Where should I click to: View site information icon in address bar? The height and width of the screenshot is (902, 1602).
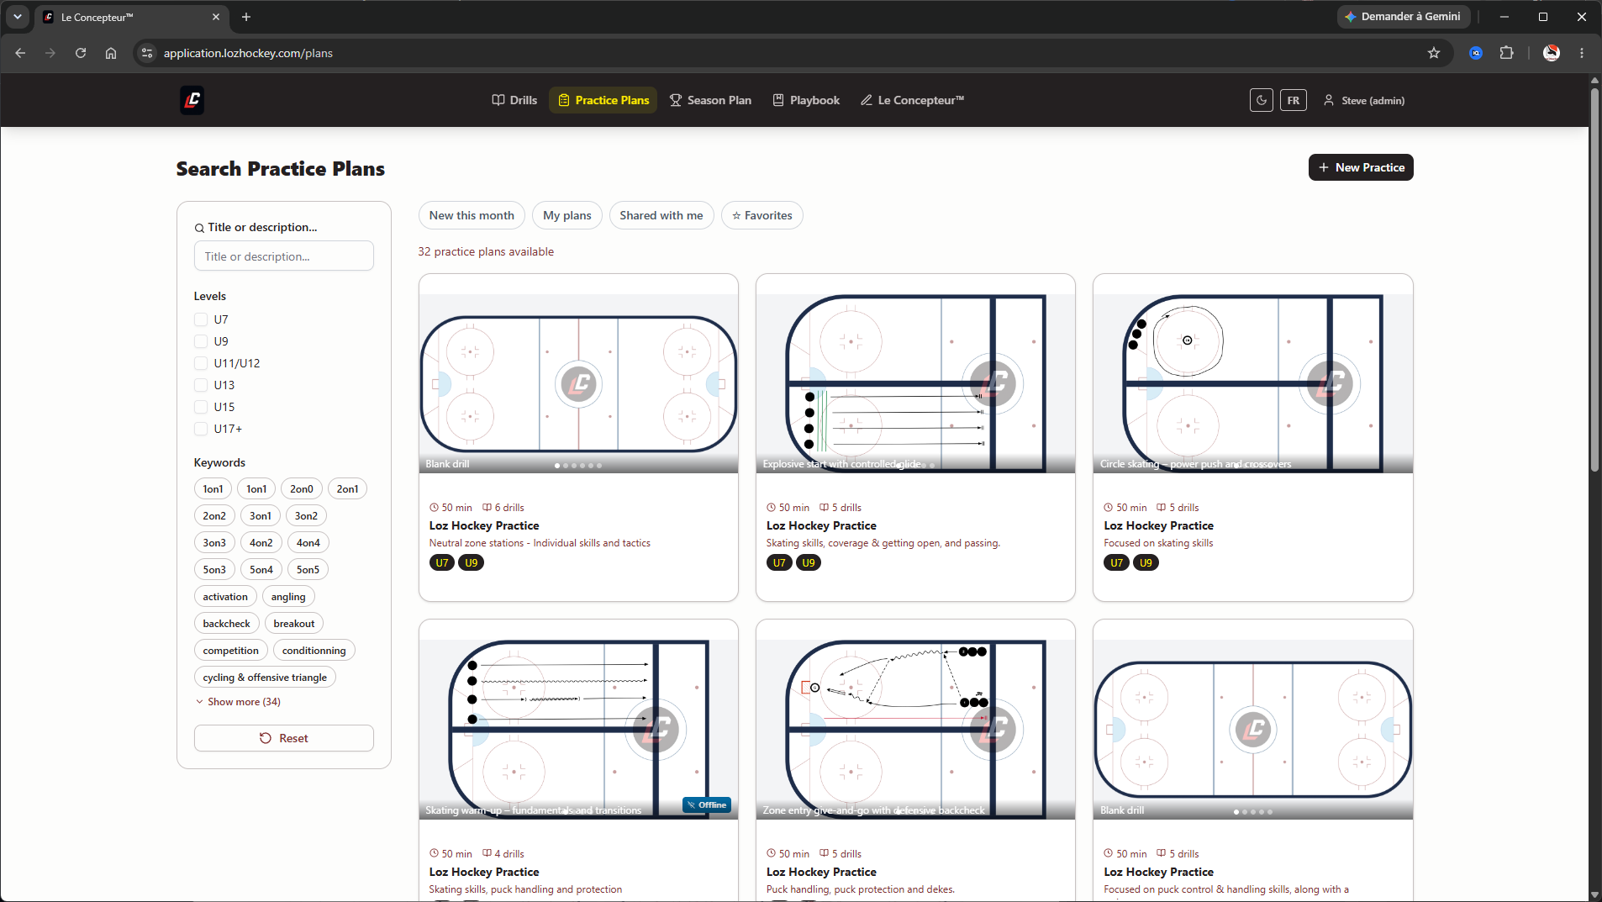point(147,53)
